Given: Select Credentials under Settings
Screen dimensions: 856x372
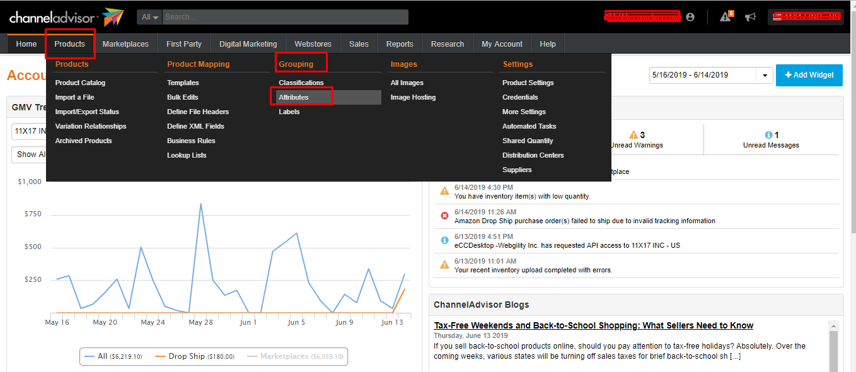Looking at the screenshot, I should [x=520, y=97].
